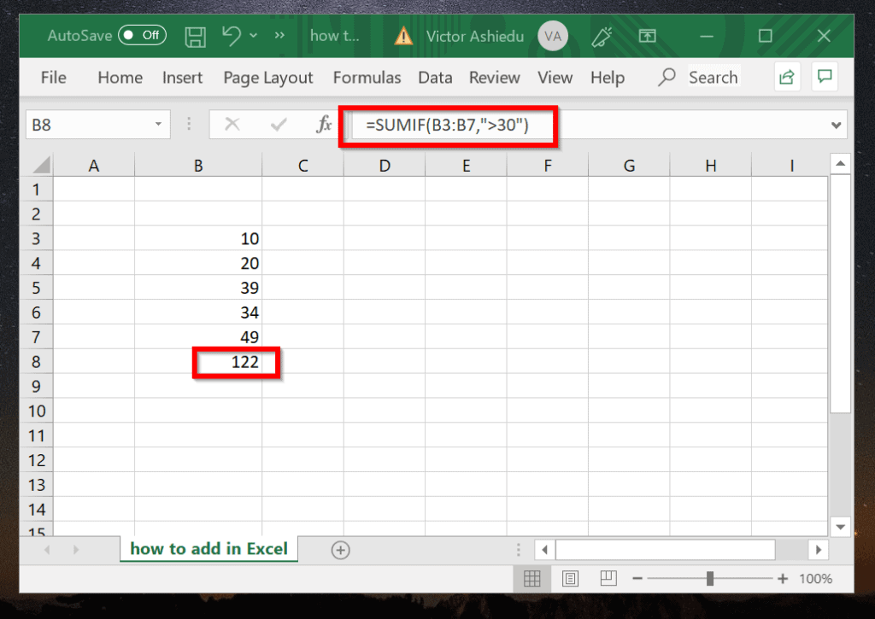The height and width of the screenshot is (619, 875).
Task: Click the Save icon in title bar
Action: click(x=196, y=37)
